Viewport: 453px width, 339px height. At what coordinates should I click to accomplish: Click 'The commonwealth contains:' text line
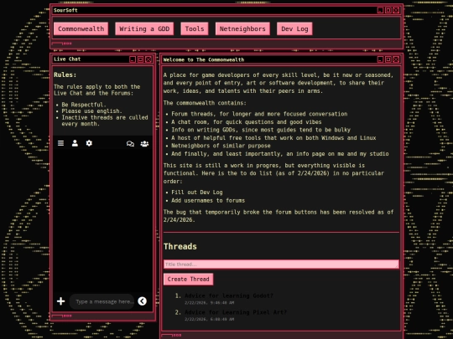point(205,103)
